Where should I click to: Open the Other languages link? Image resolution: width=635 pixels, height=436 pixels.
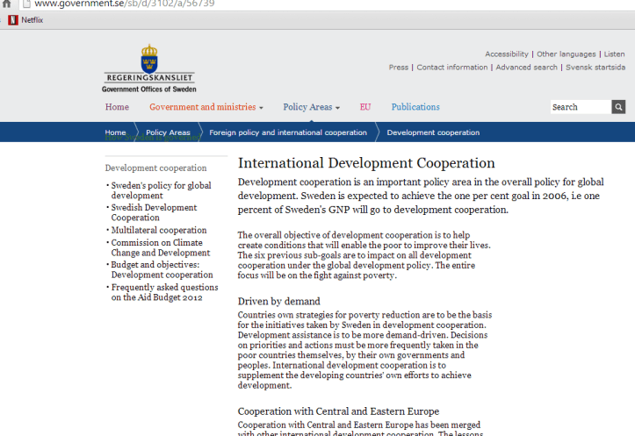pyautogui.click(x=566, y=54)
